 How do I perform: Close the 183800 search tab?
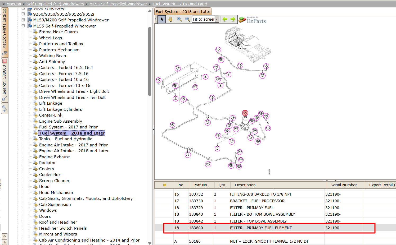tap(4, 61)
